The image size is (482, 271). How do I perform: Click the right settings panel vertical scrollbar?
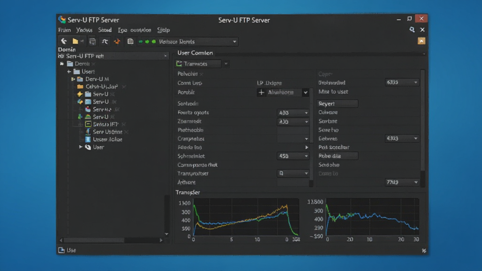click(x=423, y=120)
